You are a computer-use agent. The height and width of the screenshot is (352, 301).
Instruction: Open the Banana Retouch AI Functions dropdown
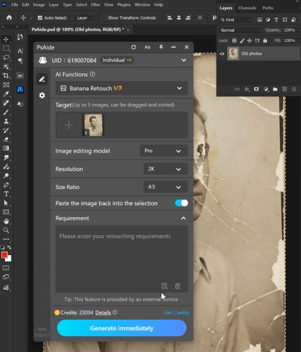point(122,88)
